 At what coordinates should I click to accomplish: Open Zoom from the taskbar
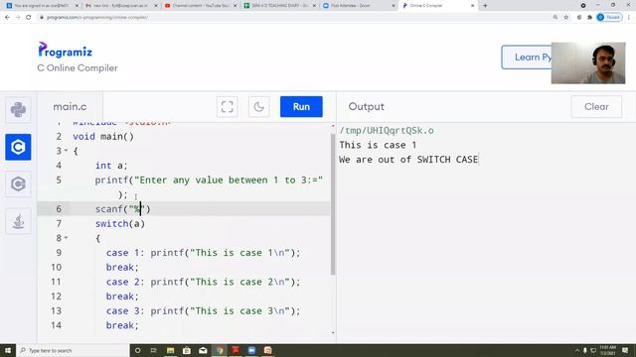click(251, 350)
